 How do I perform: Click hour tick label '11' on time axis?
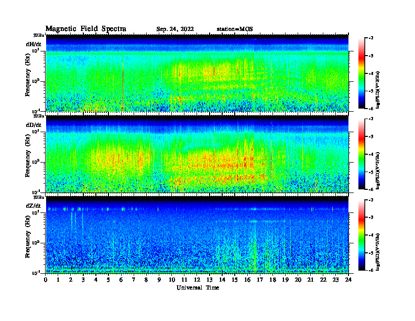coord(184,280)
